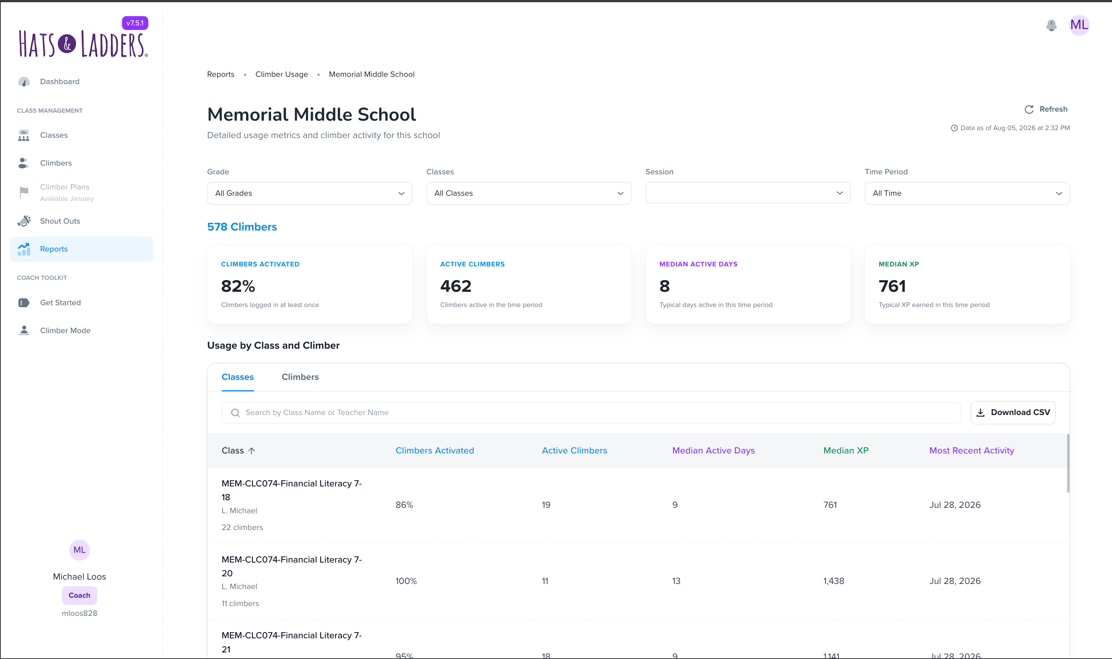Open the Classes dropdown showing All Classes

tap(529, 193)
